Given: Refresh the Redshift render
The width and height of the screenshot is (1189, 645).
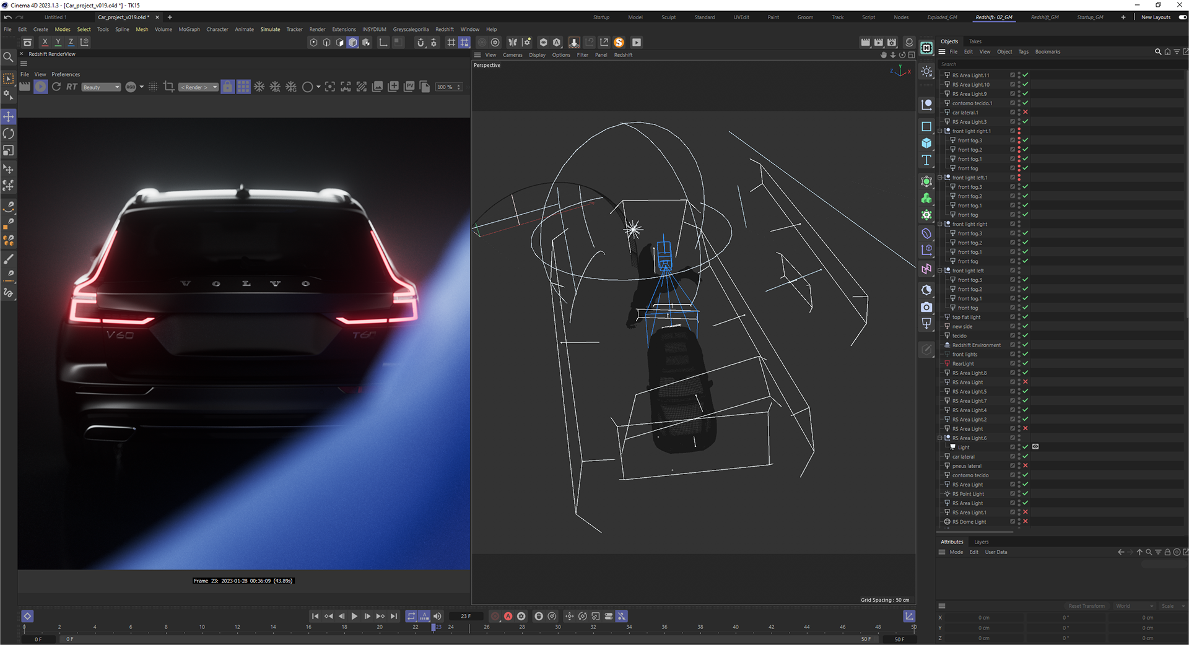Looking at the screenshot, I should click(x=56, y=87).
